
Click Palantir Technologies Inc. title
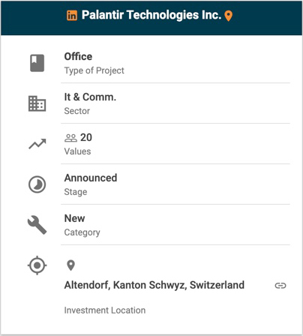click(x=151, y=15)
